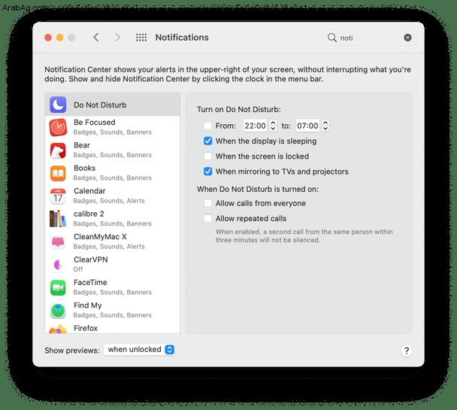Screen dimensions: 457x410
Task: Click the Books app icon
Action: 58,173
